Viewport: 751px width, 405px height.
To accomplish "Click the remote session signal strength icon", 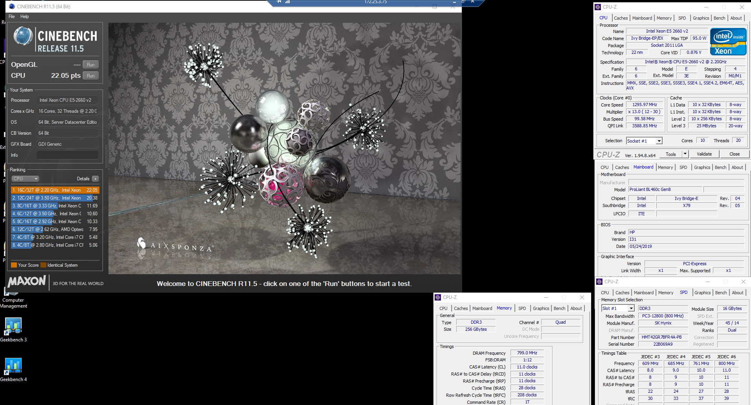I will click(288, 2).
